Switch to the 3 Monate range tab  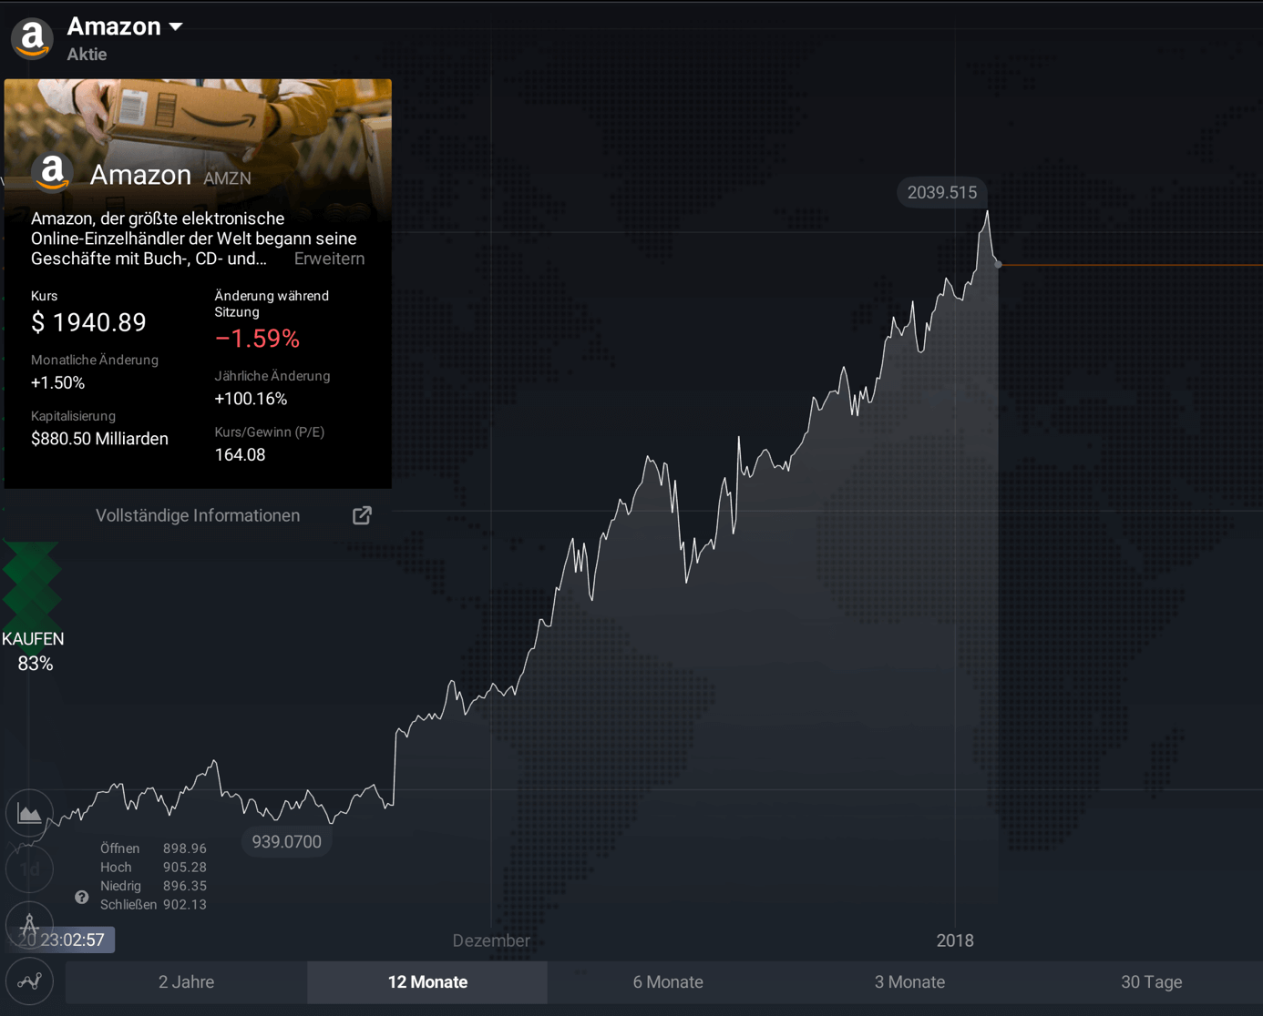[x=909, y=982]
